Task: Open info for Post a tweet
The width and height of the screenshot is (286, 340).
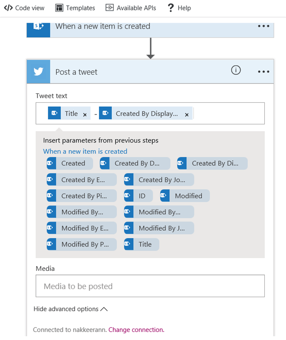Action: pos(236,70)
